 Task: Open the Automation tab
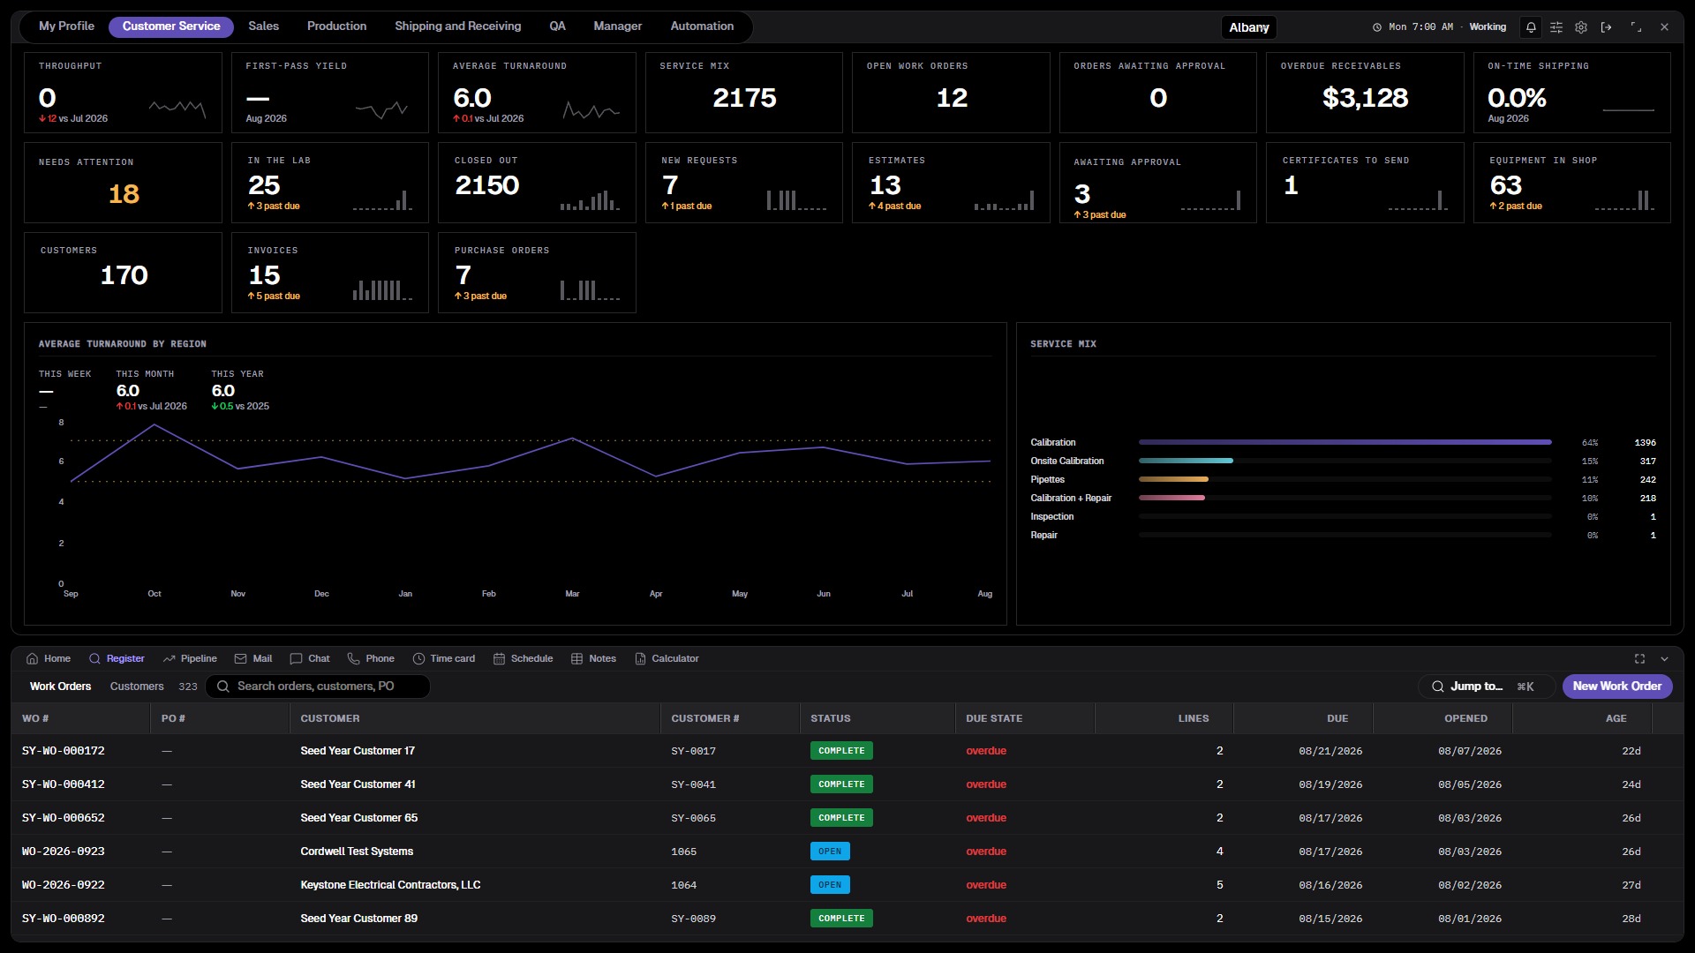(x=702, y=26)
